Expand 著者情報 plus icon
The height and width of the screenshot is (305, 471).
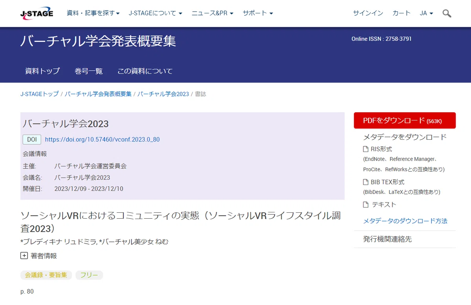pos(24,256)
